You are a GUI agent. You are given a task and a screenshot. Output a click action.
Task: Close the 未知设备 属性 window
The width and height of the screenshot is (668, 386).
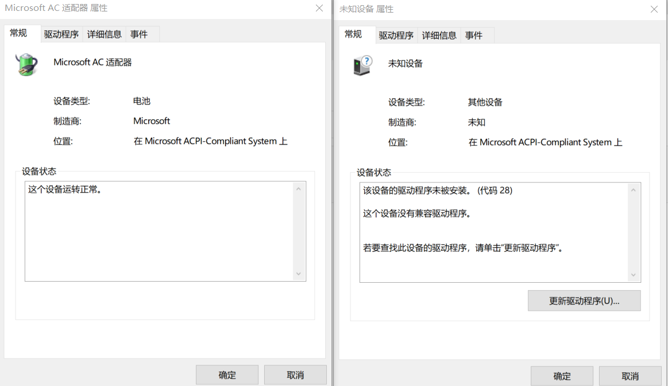(654, 9)
